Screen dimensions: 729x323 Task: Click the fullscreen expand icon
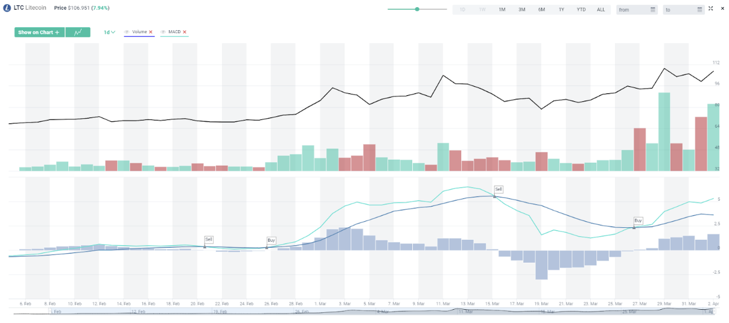[711, 8]
